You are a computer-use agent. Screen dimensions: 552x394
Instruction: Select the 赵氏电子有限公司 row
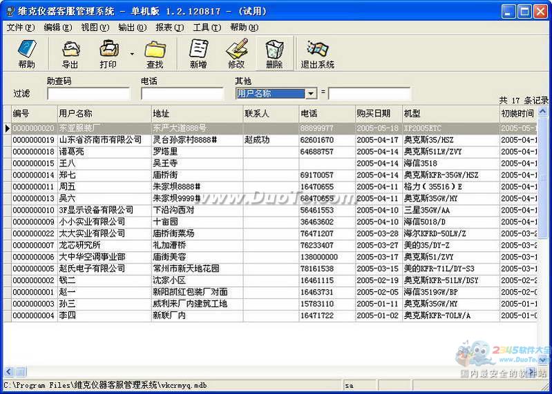coord(270,268)
